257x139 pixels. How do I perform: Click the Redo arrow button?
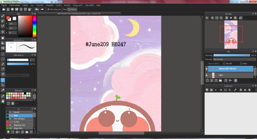coord(42,10)
